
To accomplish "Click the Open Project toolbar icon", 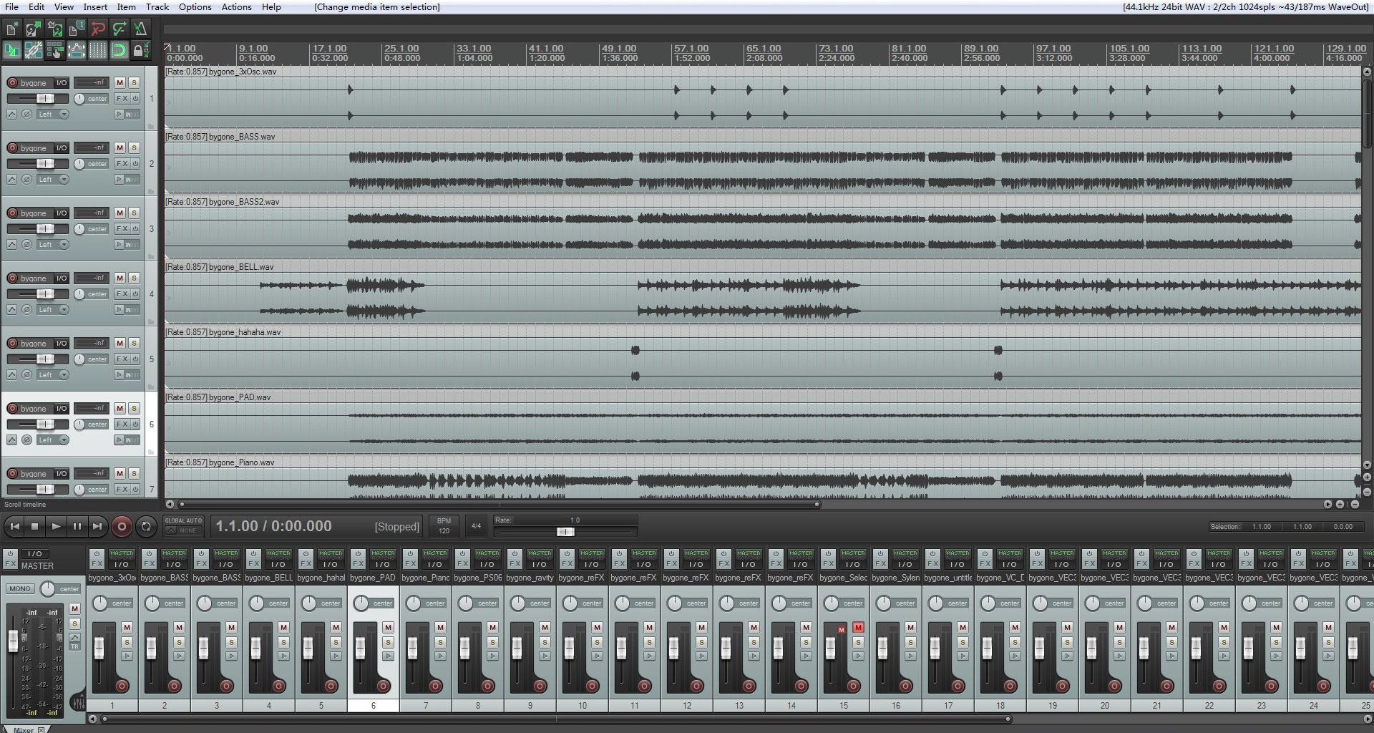I will (x=34, y=29).
